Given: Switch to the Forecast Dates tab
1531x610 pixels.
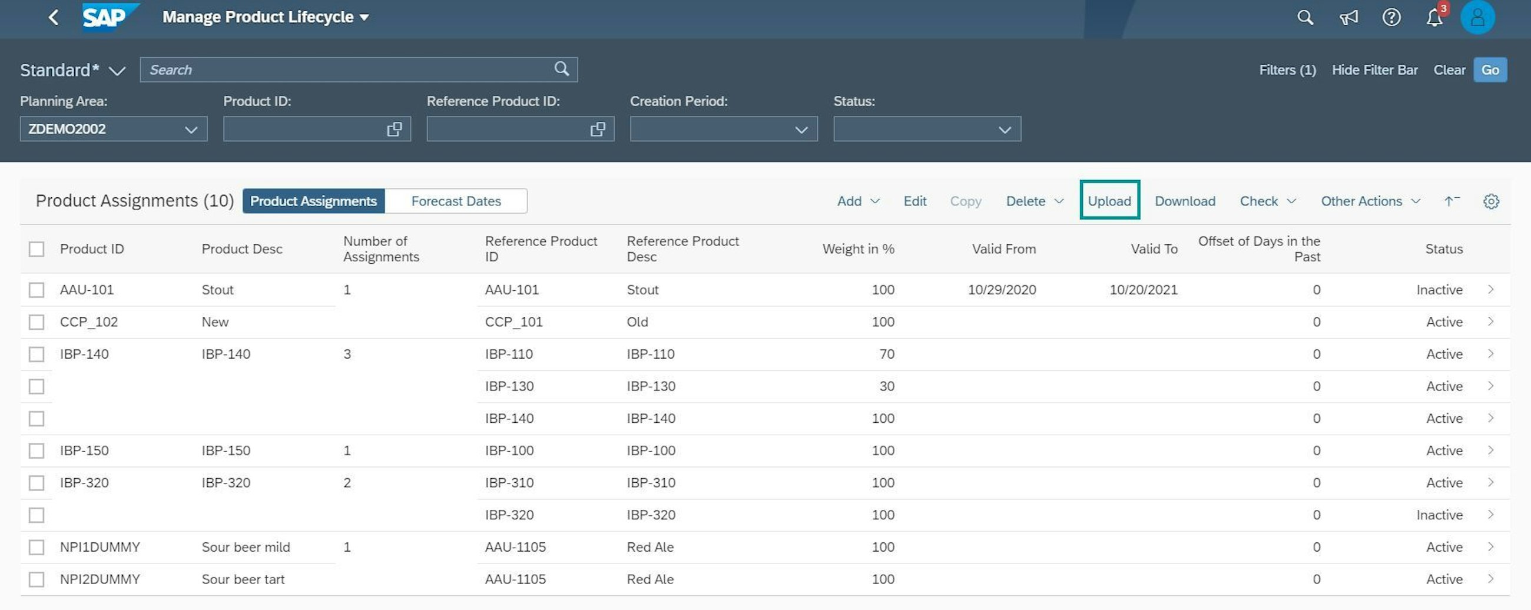Looking at the screenshot, I should (x=456, y=201).
